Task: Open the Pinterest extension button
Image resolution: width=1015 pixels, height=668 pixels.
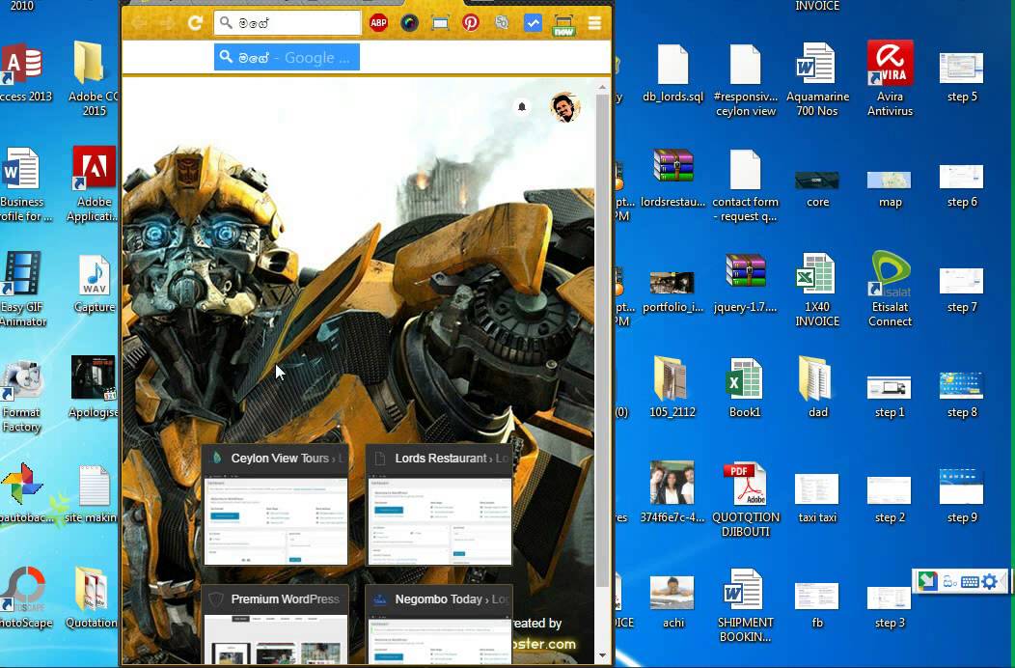Action: pyautogui.click(x=471, y=23)
